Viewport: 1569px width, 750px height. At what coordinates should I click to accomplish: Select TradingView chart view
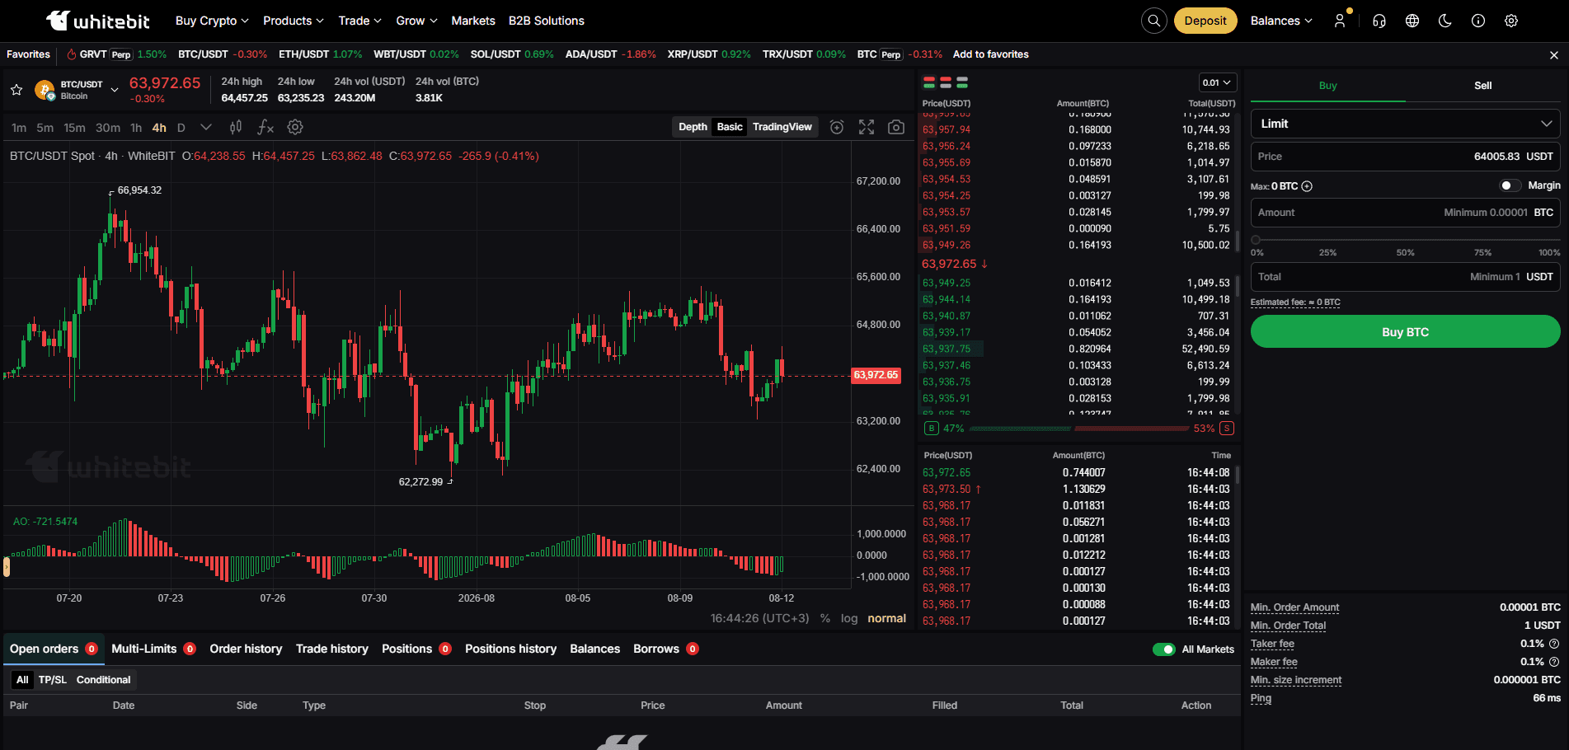(782, 127)
